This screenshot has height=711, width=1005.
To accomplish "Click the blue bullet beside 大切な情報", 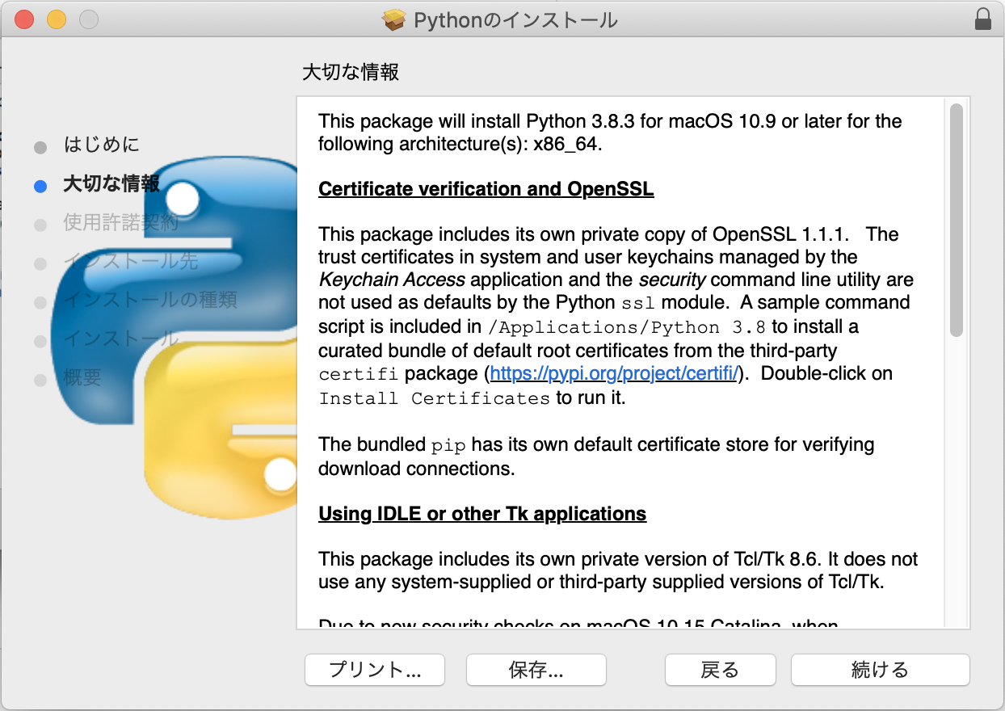I will coord(40,187).
